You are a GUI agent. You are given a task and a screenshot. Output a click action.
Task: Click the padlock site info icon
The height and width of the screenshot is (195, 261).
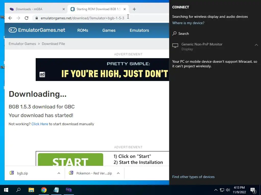click(37, 18)
